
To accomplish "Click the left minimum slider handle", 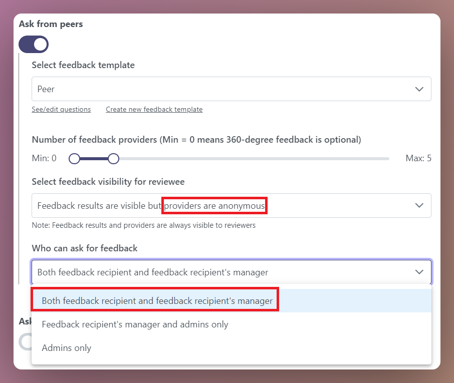I will coord(74,158).
